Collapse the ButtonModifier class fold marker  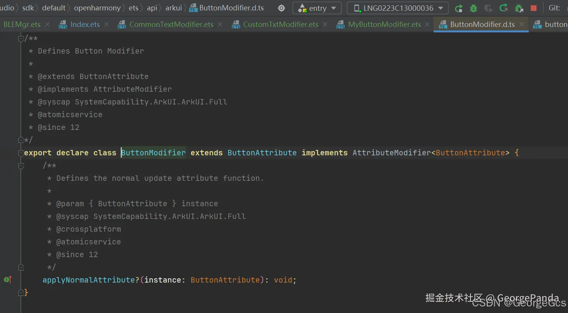click(21, 153)
